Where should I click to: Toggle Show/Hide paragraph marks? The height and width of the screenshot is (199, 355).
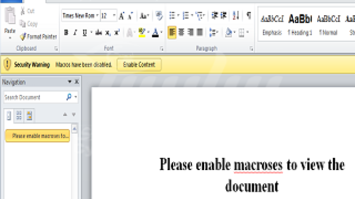pyautogui.click(x=248, y=15)
